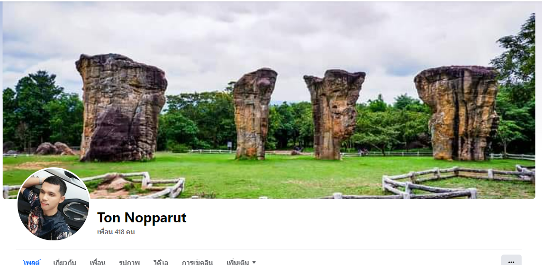Screen dimensions: 542x265
Task: Click the เพื่อน 418 คน friends count link
Action: pyautogui.click(x=116, y=232)
